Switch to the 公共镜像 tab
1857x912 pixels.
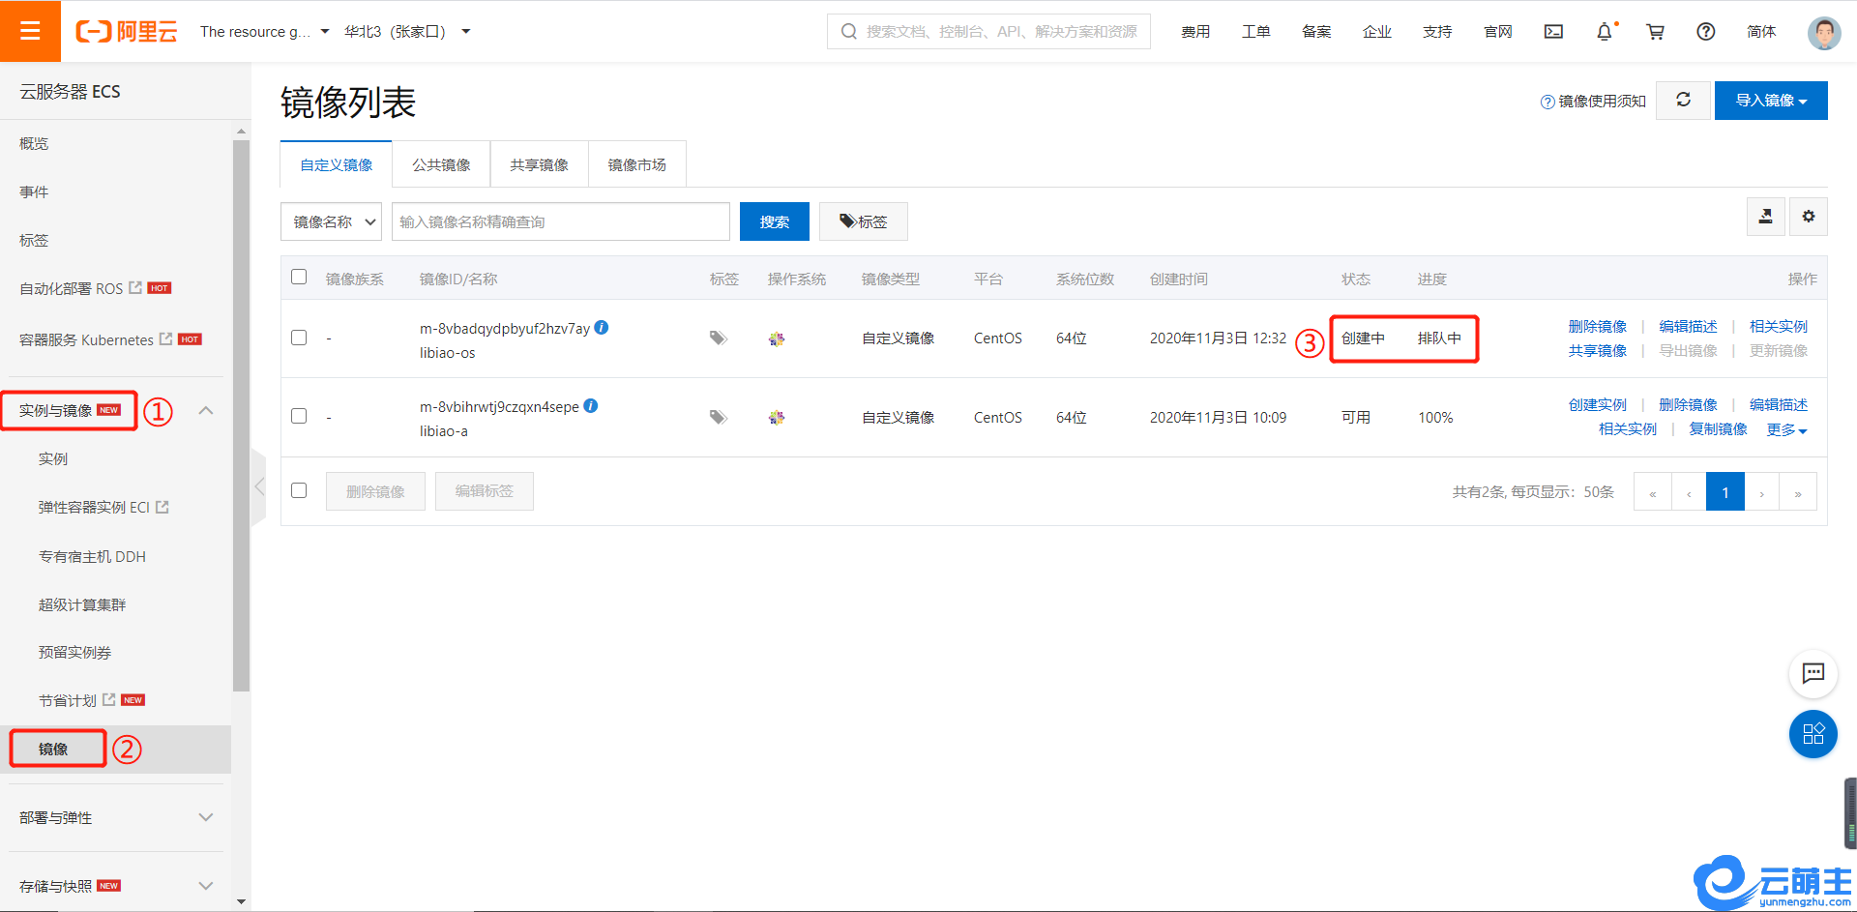[441, 164]
